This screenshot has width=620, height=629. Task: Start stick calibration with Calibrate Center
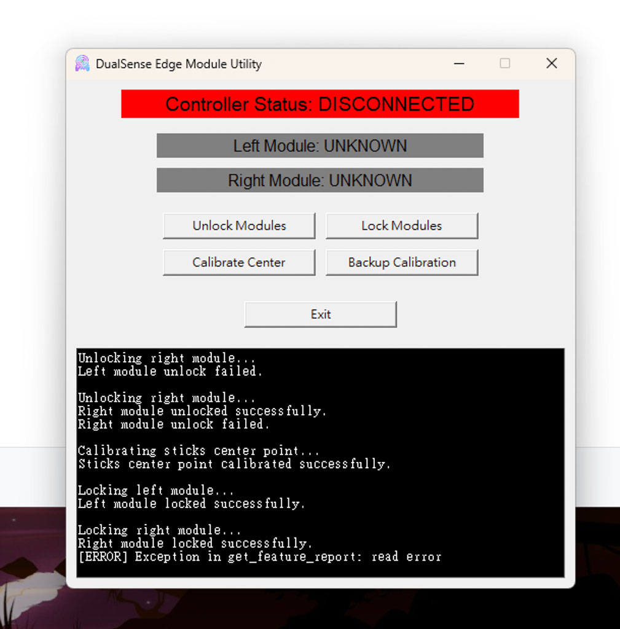coord(238,262)
